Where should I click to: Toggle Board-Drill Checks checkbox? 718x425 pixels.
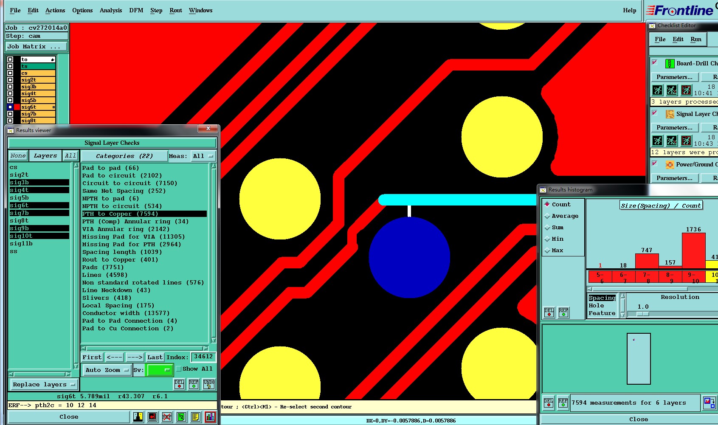655,62
